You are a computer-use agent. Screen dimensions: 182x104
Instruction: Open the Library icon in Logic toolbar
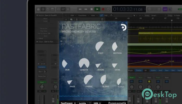tap(38, 9)
